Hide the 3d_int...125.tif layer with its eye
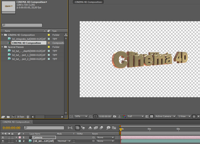 [x=3, y=141]
